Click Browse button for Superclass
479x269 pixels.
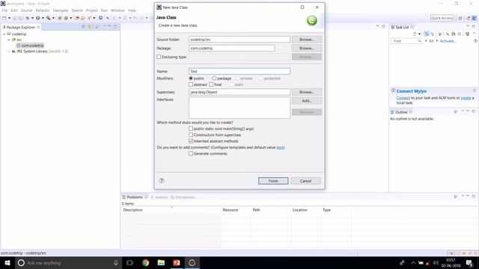[x=307, y=92]
